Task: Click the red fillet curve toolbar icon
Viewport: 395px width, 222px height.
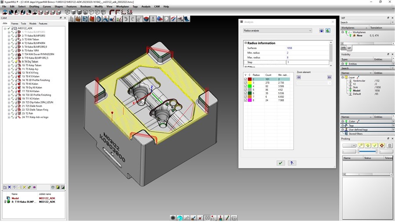Action: [112, 12]
